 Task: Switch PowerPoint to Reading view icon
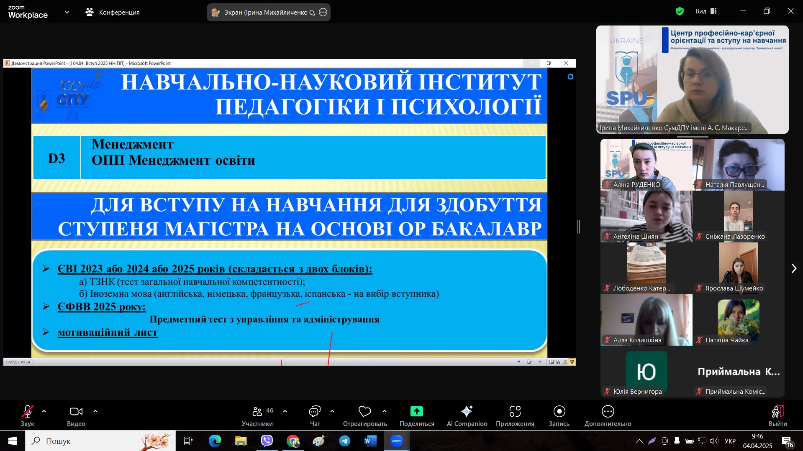tap(565, 362)
